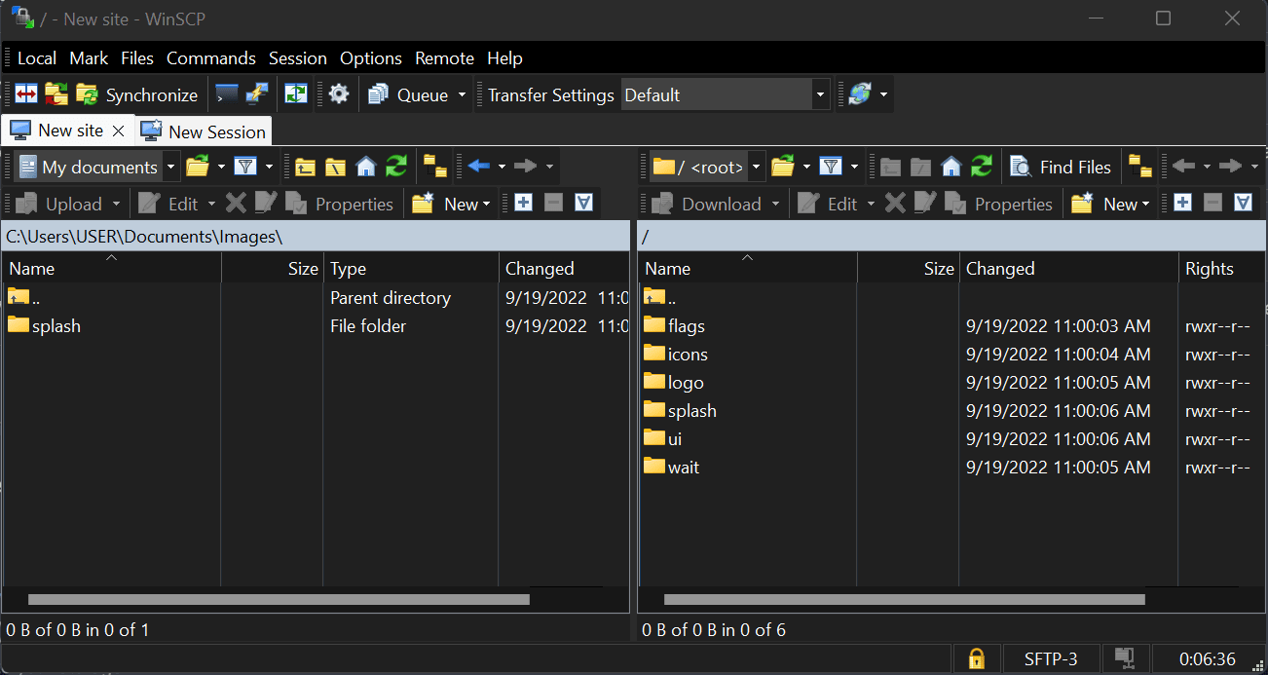Viewport: 1268px width, 675px height.
Task: Open the Upload dropdown arrow
Action: [x=117, y=204]
